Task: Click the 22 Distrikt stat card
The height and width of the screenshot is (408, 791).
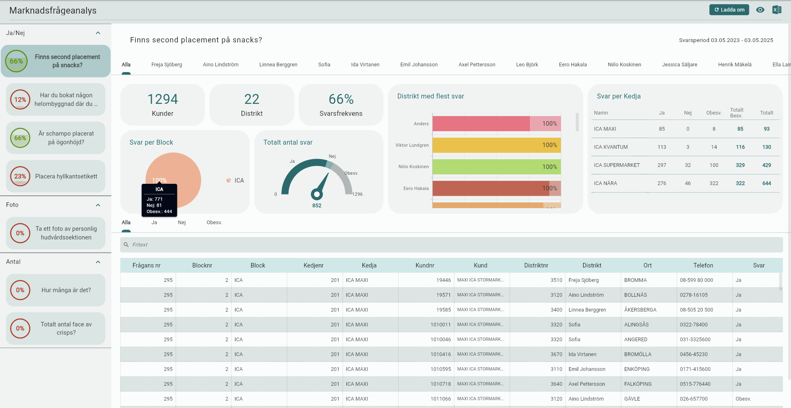Action: (x=252, y=105)
